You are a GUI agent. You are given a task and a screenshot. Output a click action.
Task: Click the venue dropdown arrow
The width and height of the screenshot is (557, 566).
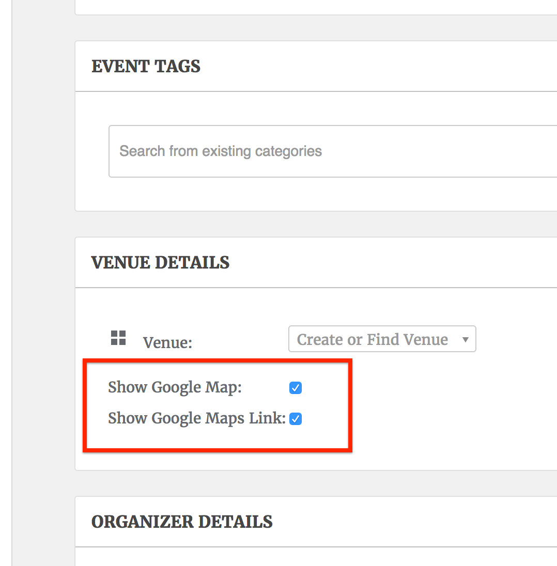click(x=465, y=339)
